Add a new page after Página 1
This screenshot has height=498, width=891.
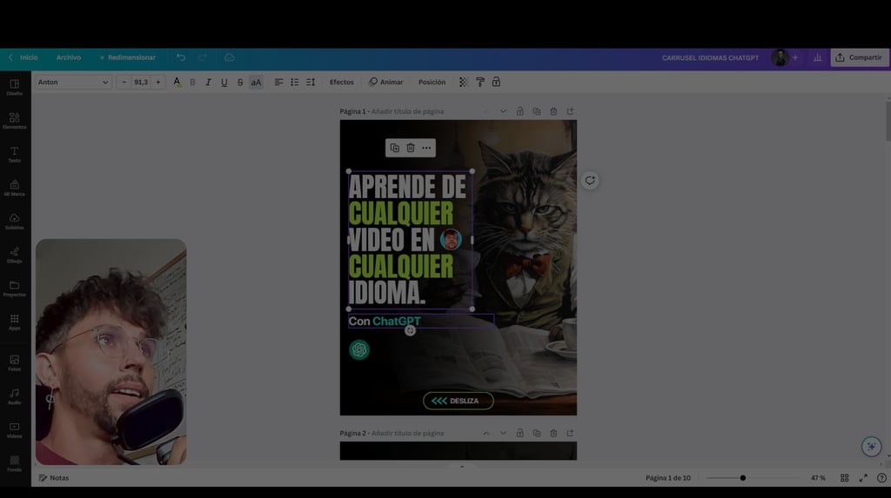[570, 111]
